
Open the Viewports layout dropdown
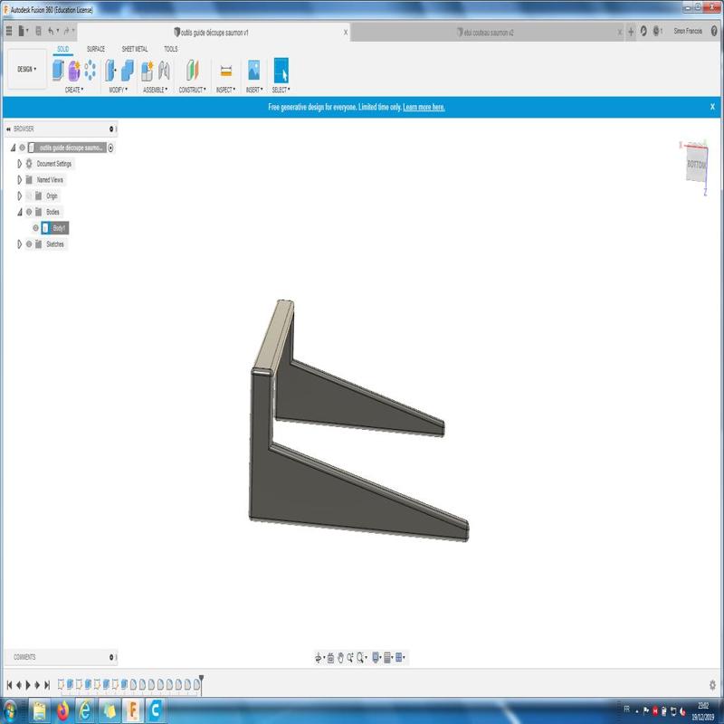(x=400, y=658)
